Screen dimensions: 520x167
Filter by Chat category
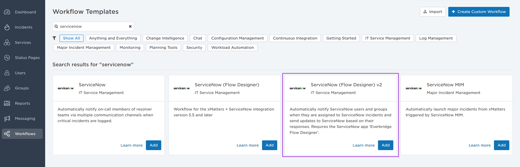click(x=198, y=38)
